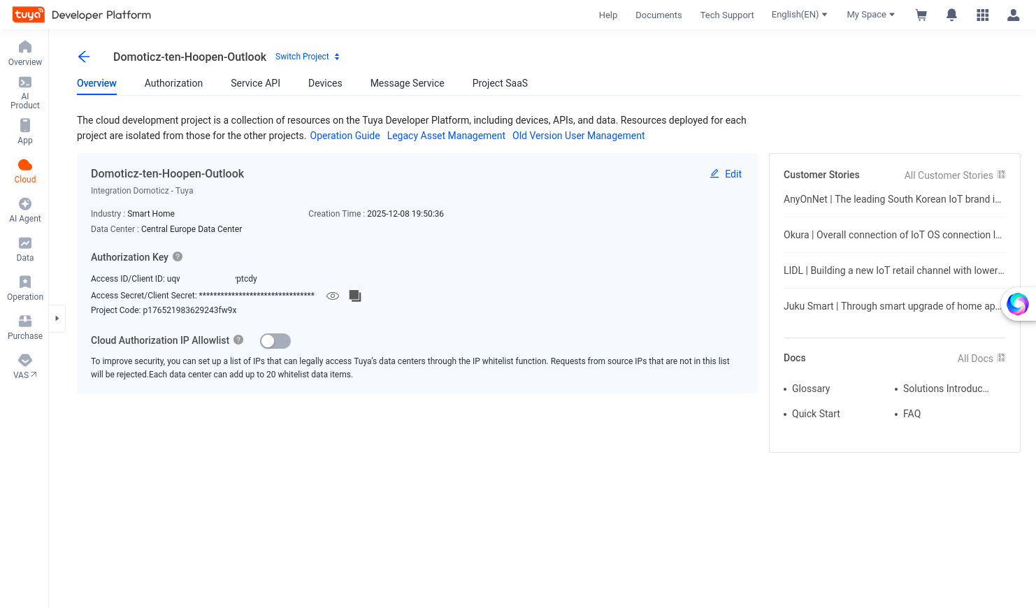Open the Switch Project dropdown
1036x608 pixels.
(308, 57)
